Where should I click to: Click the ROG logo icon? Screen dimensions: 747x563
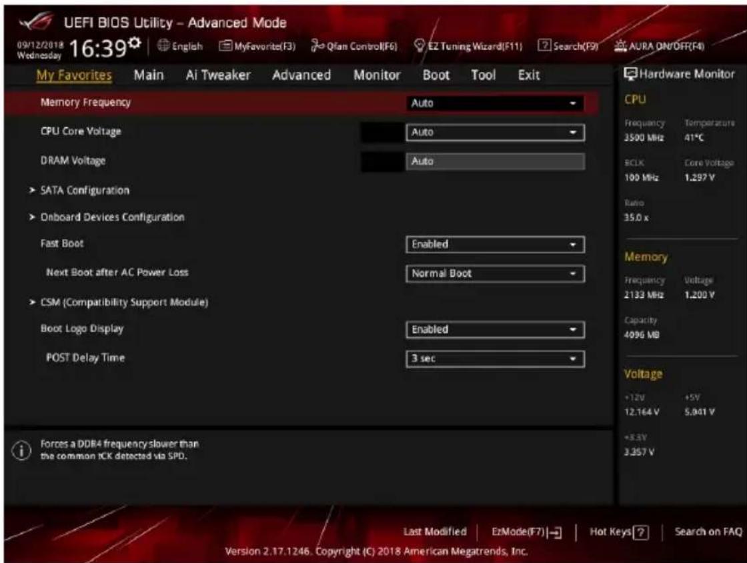(37, 21)
